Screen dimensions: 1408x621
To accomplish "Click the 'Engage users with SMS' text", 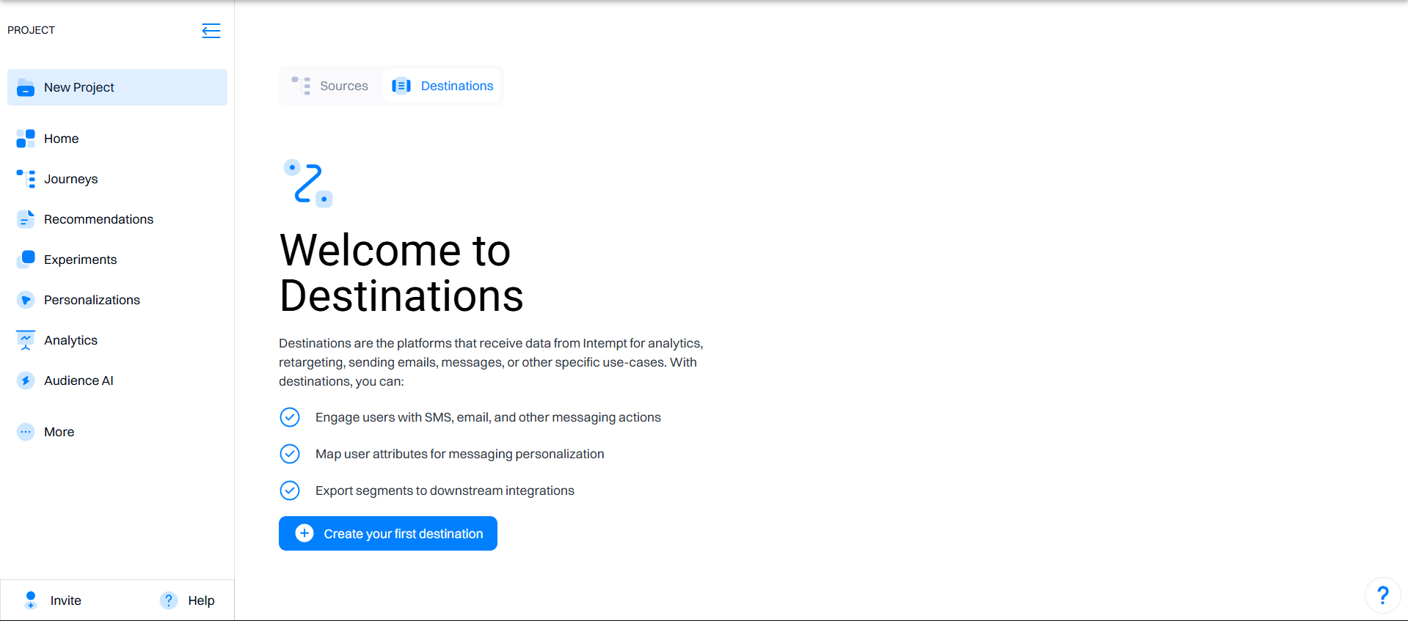I will [488, 417].
